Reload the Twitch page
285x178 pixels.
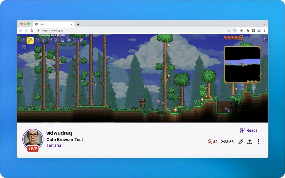click(x=32, y=31)
